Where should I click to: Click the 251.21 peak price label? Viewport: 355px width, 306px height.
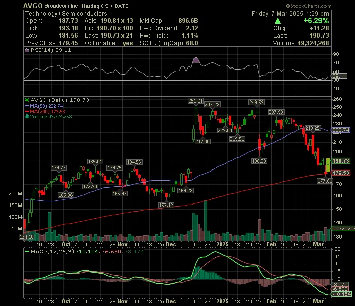pos(196,101)
